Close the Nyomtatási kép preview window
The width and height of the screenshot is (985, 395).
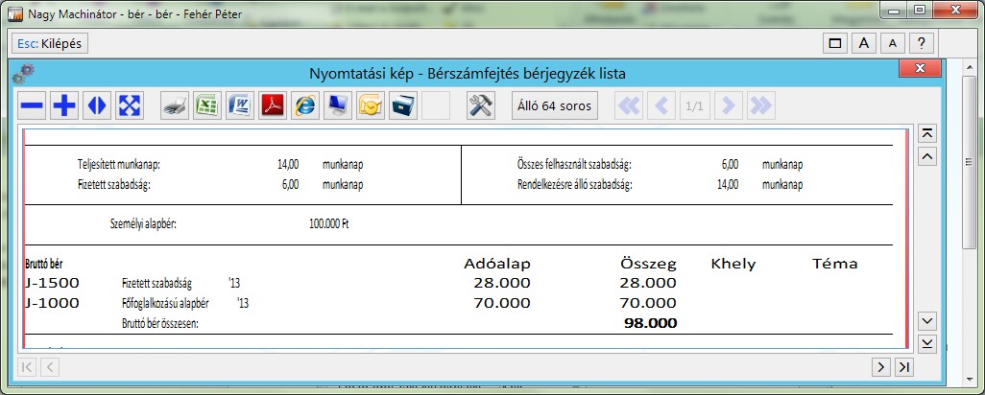tap(921, 68)
